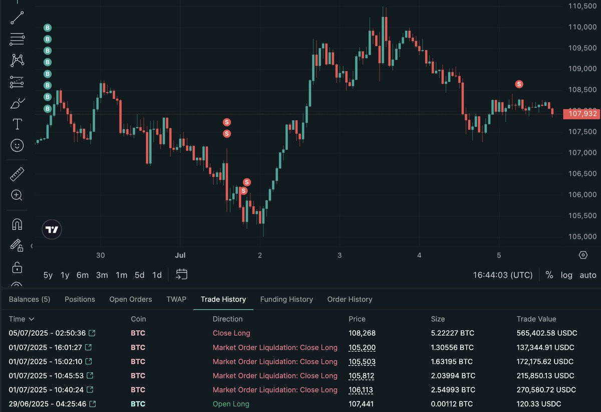Set chart range to 1y
This screenshot has width=601, height=412.
click(x=65, y=275)
